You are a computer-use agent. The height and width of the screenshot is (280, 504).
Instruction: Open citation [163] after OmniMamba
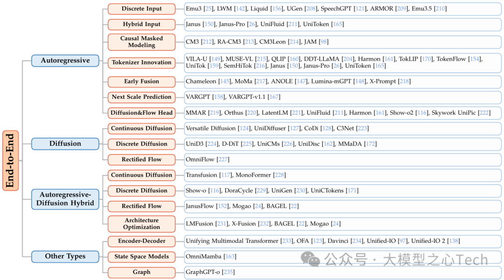pyautogui.click(x=230, y=257)
